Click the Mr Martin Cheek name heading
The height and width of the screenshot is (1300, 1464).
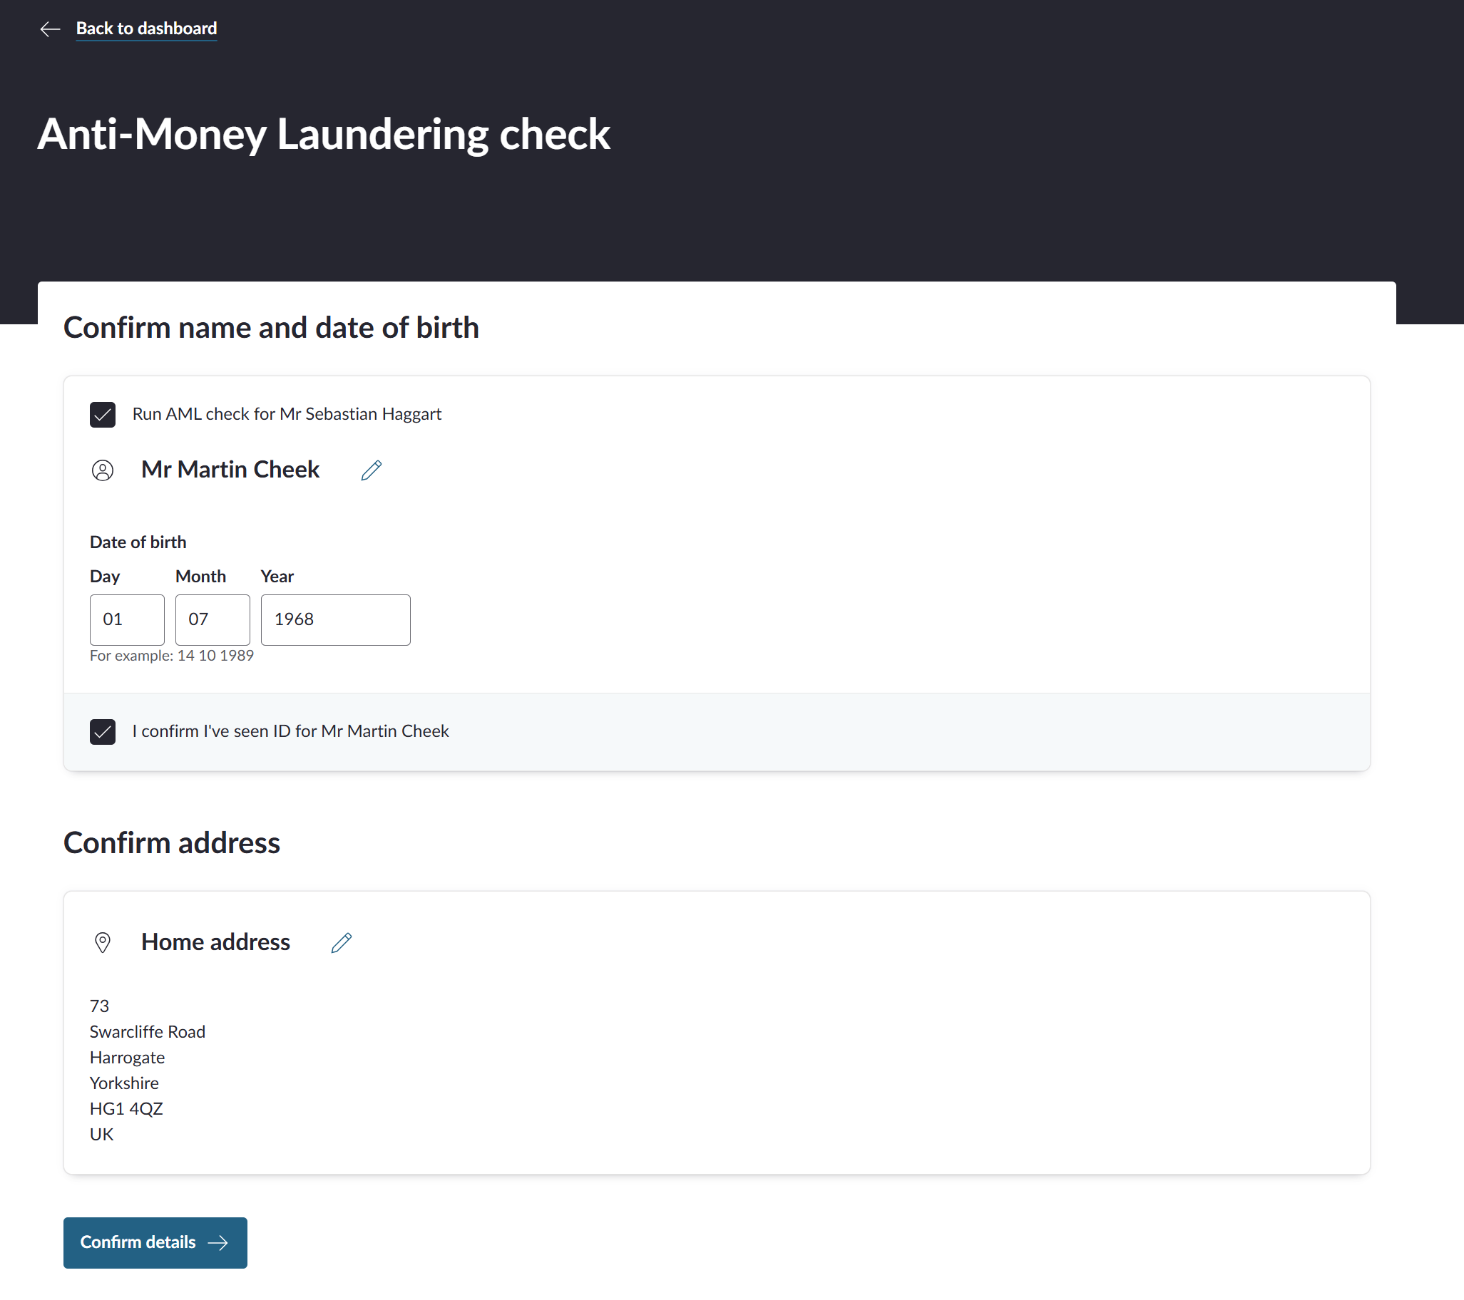[x=230, y=470]
